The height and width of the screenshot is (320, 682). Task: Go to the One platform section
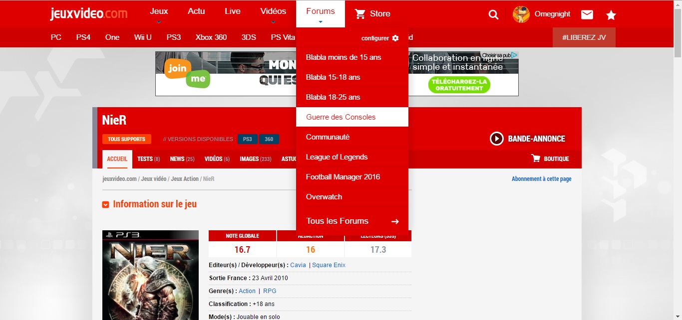[112, 37]
